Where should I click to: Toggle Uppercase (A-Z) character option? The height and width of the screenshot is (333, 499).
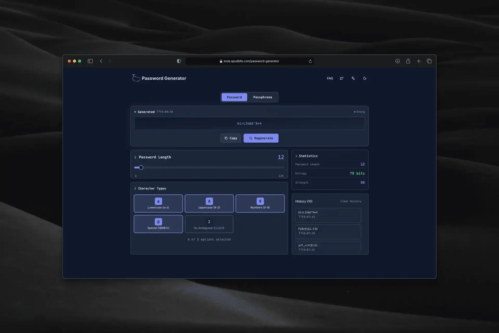tap(209, 203)
